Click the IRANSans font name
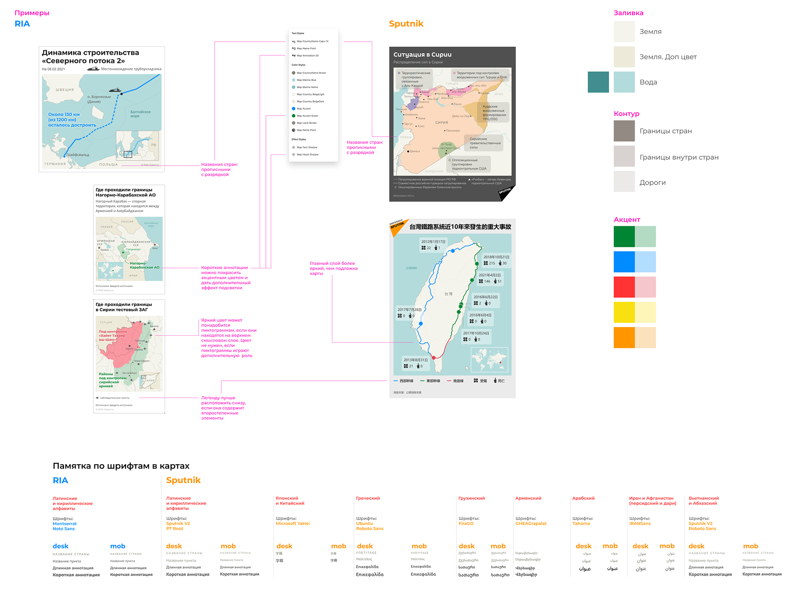 pos(640,524)
